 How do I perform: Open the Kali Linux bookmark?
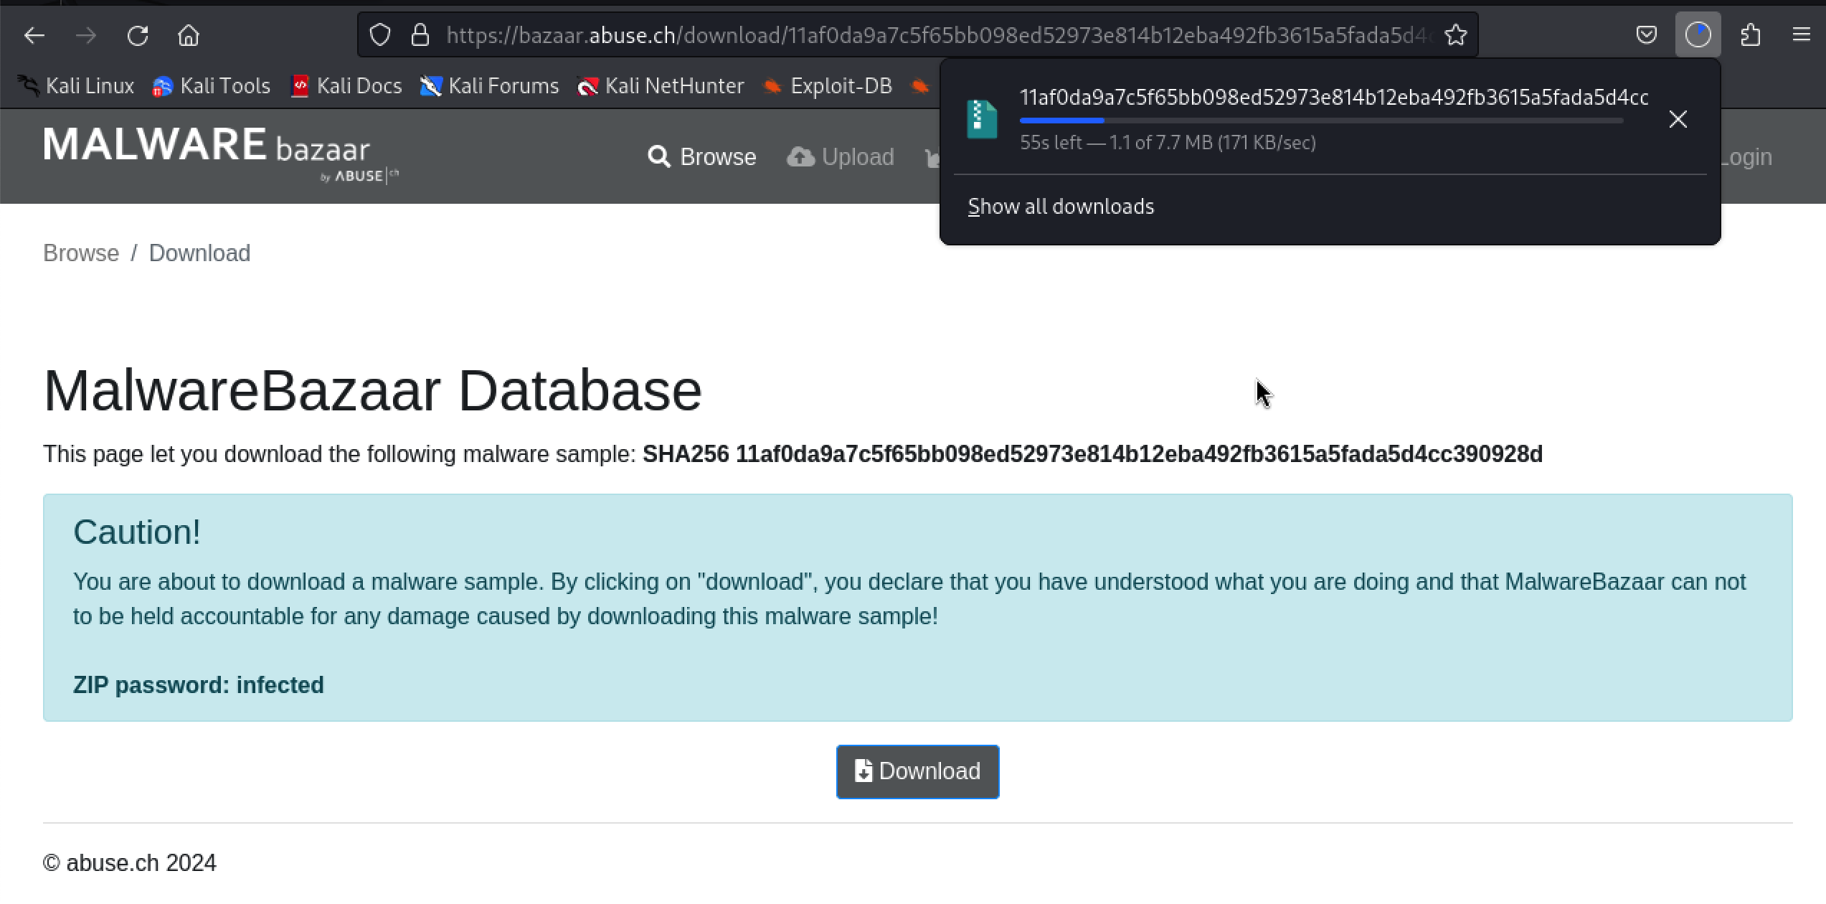tap(77, 86)
